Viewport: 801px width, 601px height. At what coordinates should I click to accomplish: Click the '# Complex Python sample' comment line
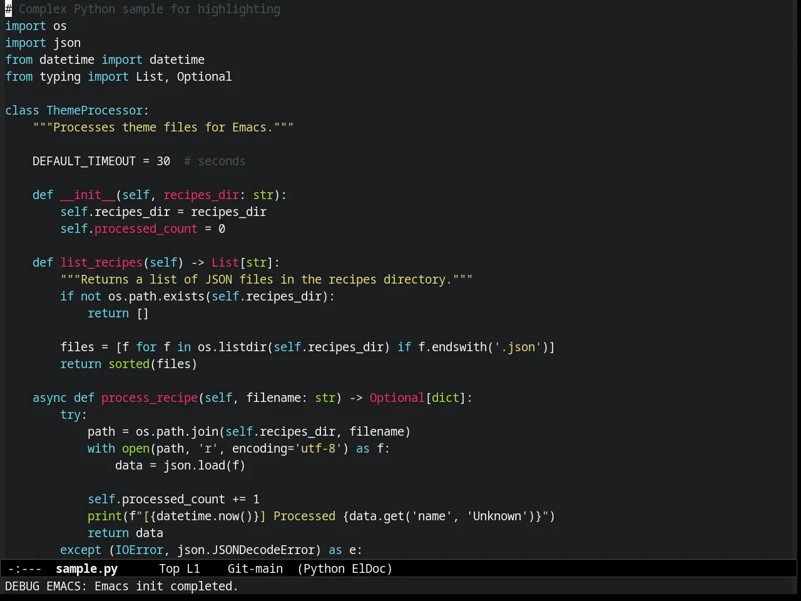(x=143, y=9)
